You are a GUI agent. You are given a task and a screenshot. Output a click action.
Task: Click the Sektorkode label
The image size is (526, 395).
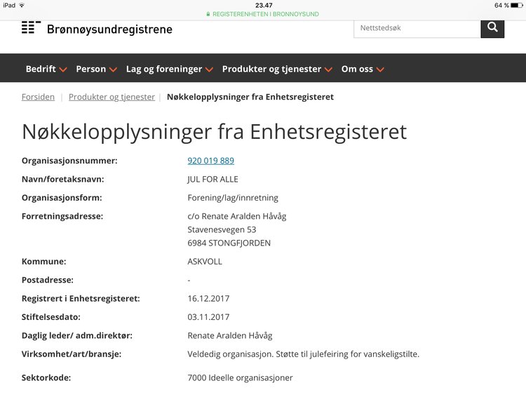[x=46, y=377]
